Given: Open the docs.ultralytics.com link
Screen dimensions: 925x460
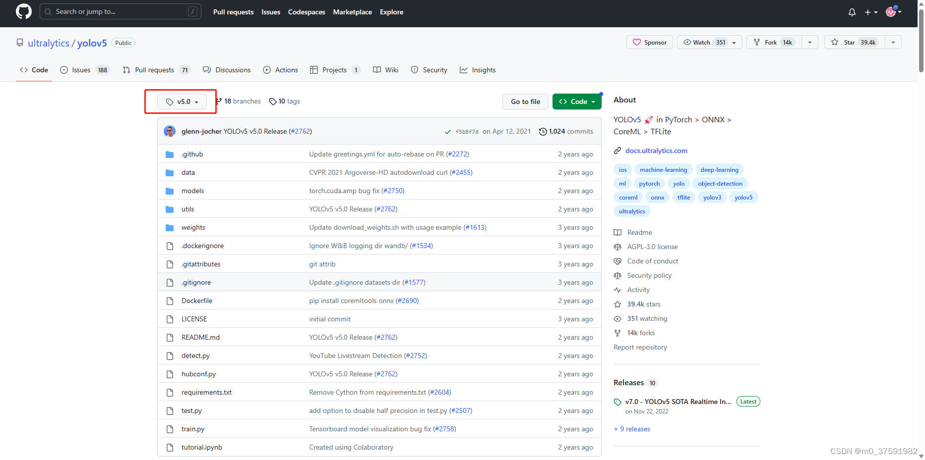Looking at the screenshot, I should (656, 151).
